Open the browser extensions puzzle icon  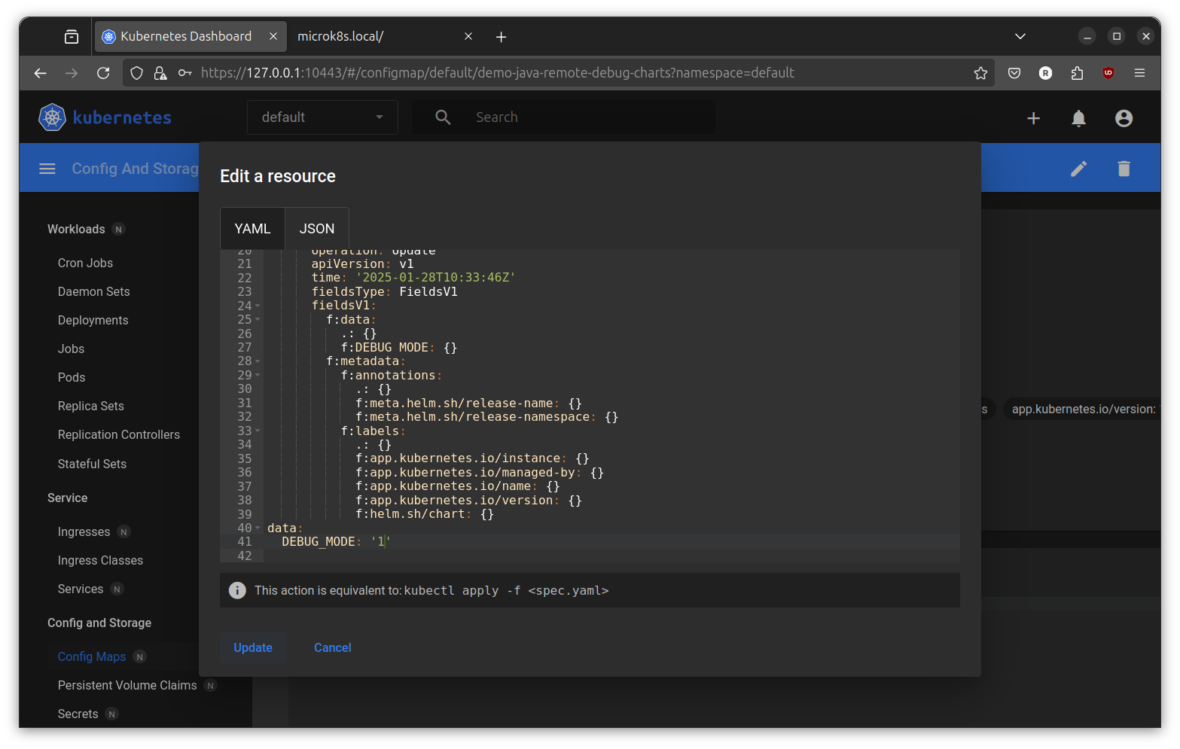coord(1077,73)
